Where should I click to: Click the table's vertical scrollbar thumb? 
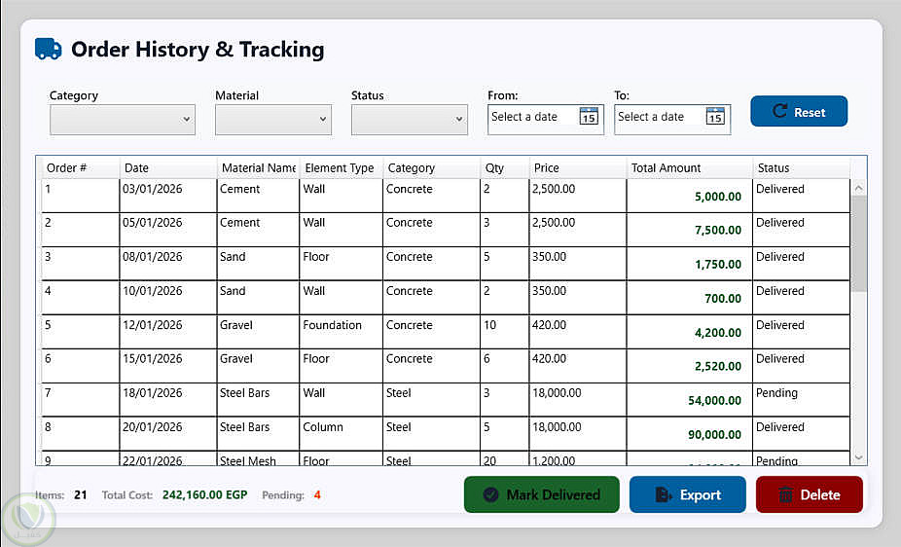858,243
